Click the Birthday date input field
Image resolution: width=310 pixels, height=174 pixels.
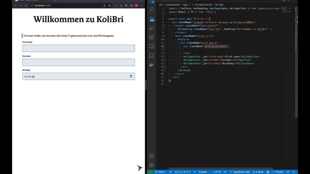(78, 76)
